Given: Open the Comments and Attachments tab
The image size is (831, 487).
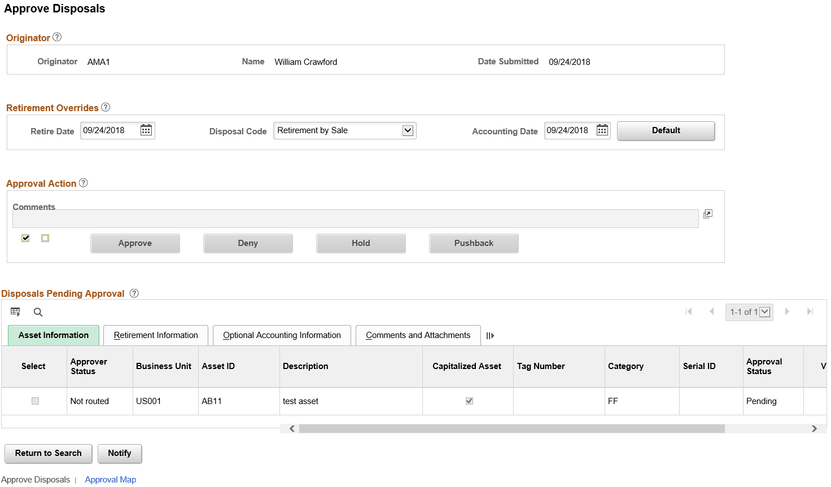Looking at the screenshot, I should [418, 335].
